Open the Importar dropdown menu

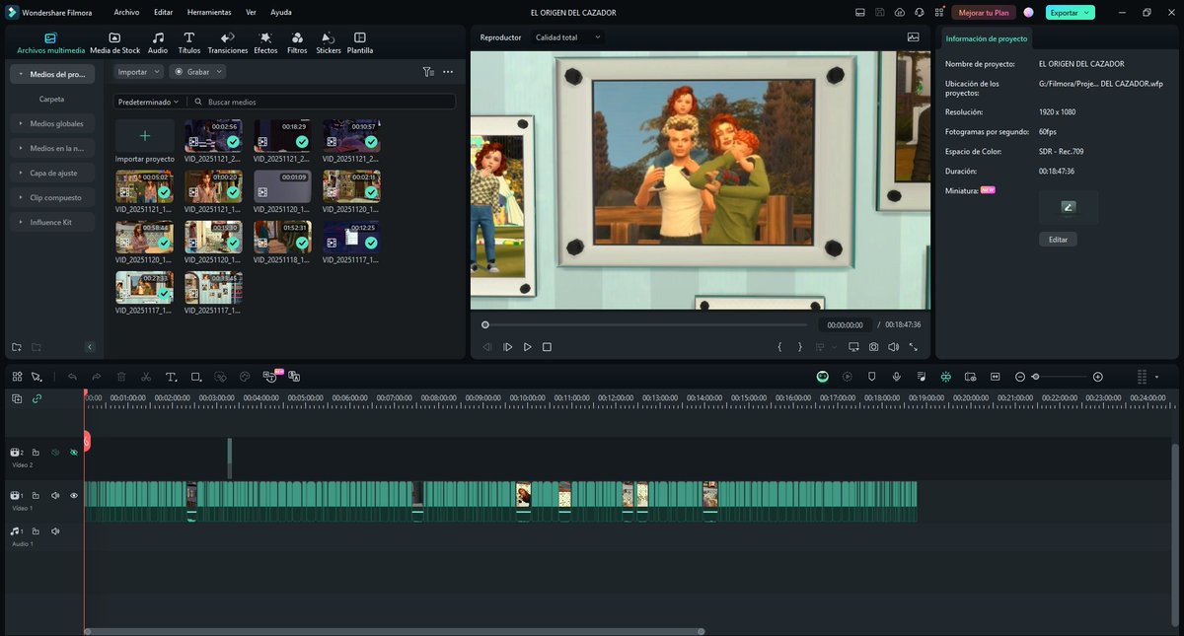click(137, 71)
